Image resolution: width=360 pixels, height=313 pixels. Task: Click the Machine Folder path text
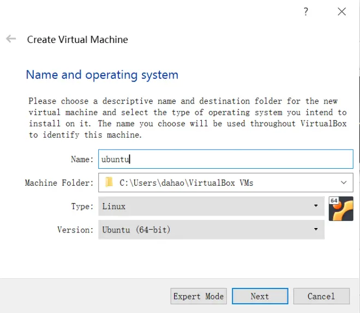(187, 182)
